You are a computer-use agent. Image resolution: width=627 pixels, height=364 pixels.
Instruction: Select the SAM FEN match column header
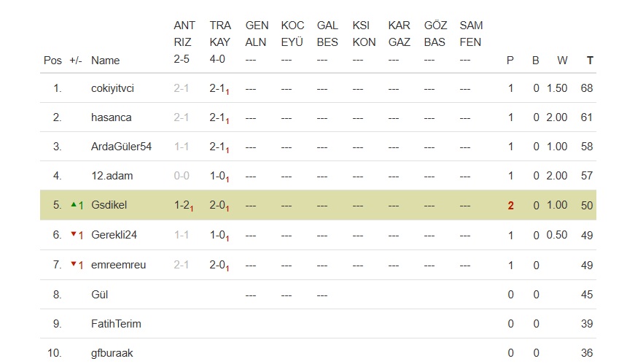(470, 34)
